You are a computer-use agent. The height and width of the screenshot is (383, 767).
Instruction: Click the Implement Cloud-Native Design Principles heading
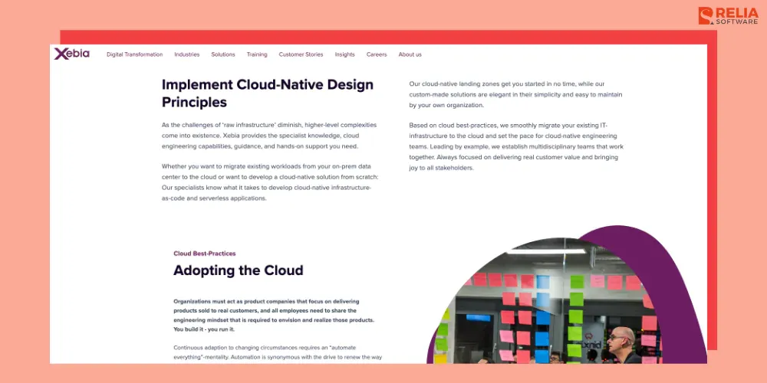268,93
